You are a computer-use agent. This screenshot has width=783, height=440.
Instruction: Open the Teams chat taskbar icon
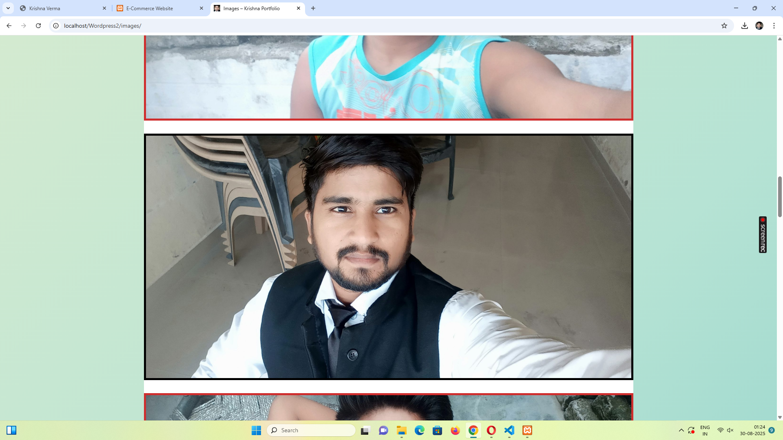click(x=383, y=430)
